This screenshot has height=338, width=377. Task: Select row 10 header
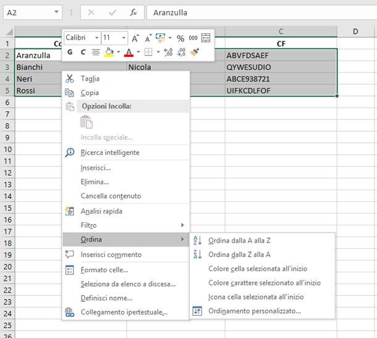[x=7, y=149]
